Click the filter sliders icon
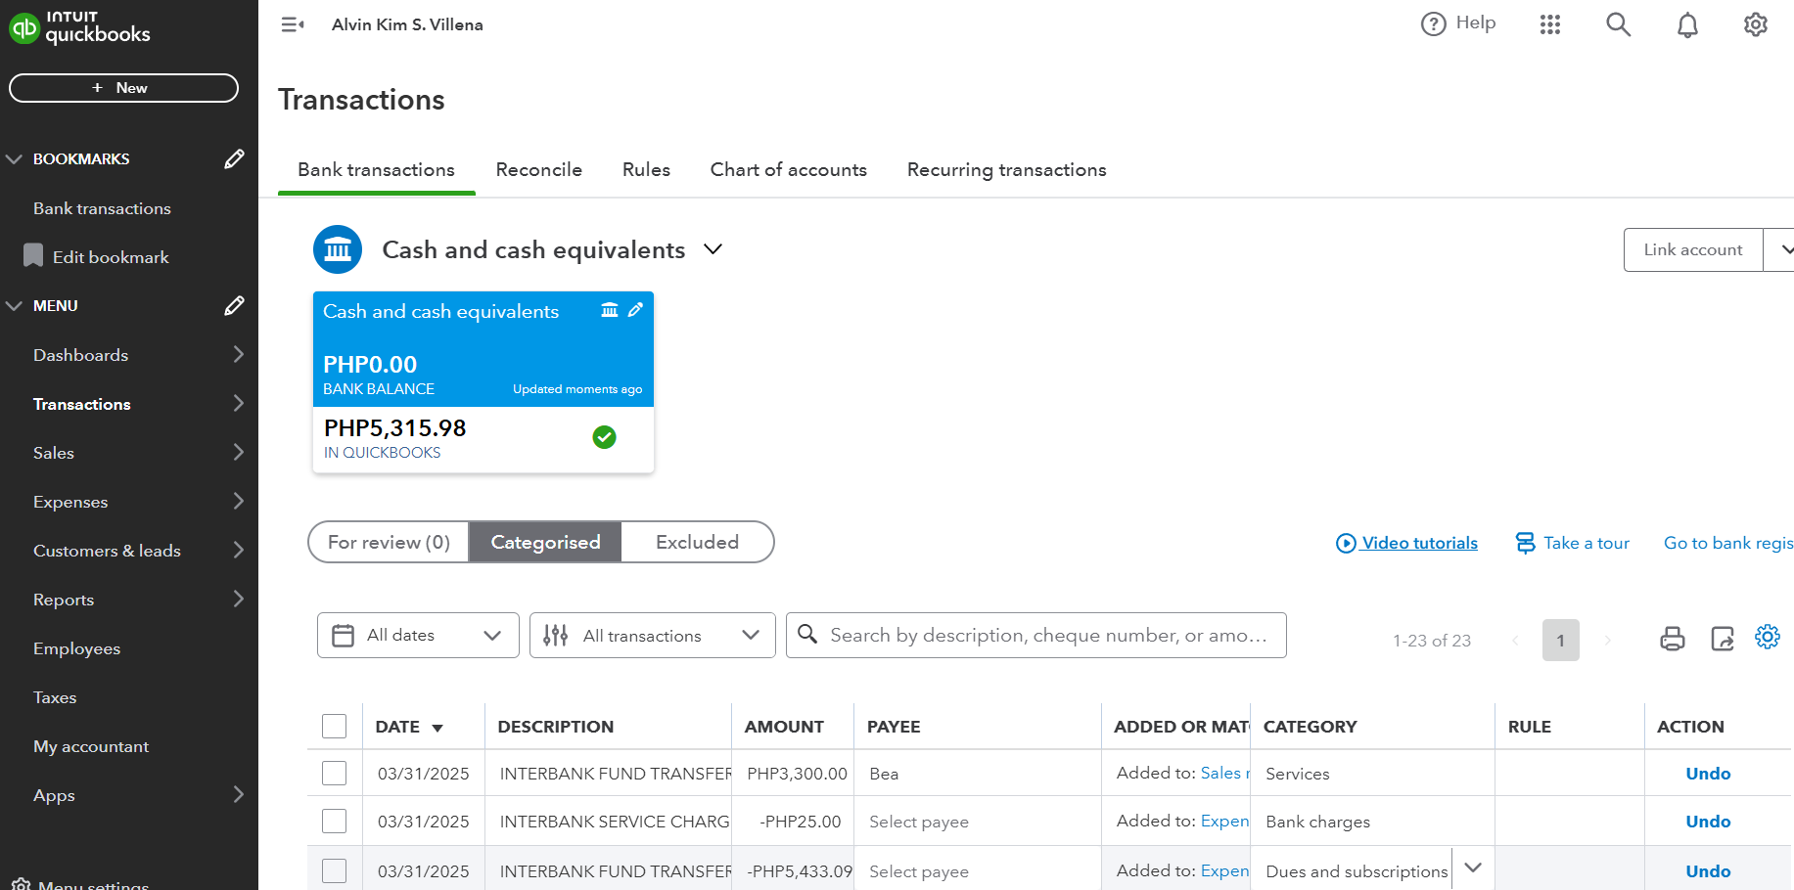 (x=556, y=636)
